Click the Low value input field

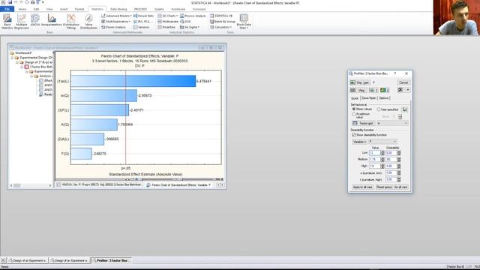click(x=374, y=153)
